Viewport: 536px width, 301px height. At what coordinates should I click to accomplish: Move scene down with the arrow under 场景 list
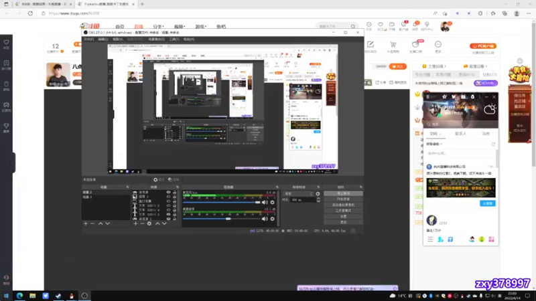[108, 223]
